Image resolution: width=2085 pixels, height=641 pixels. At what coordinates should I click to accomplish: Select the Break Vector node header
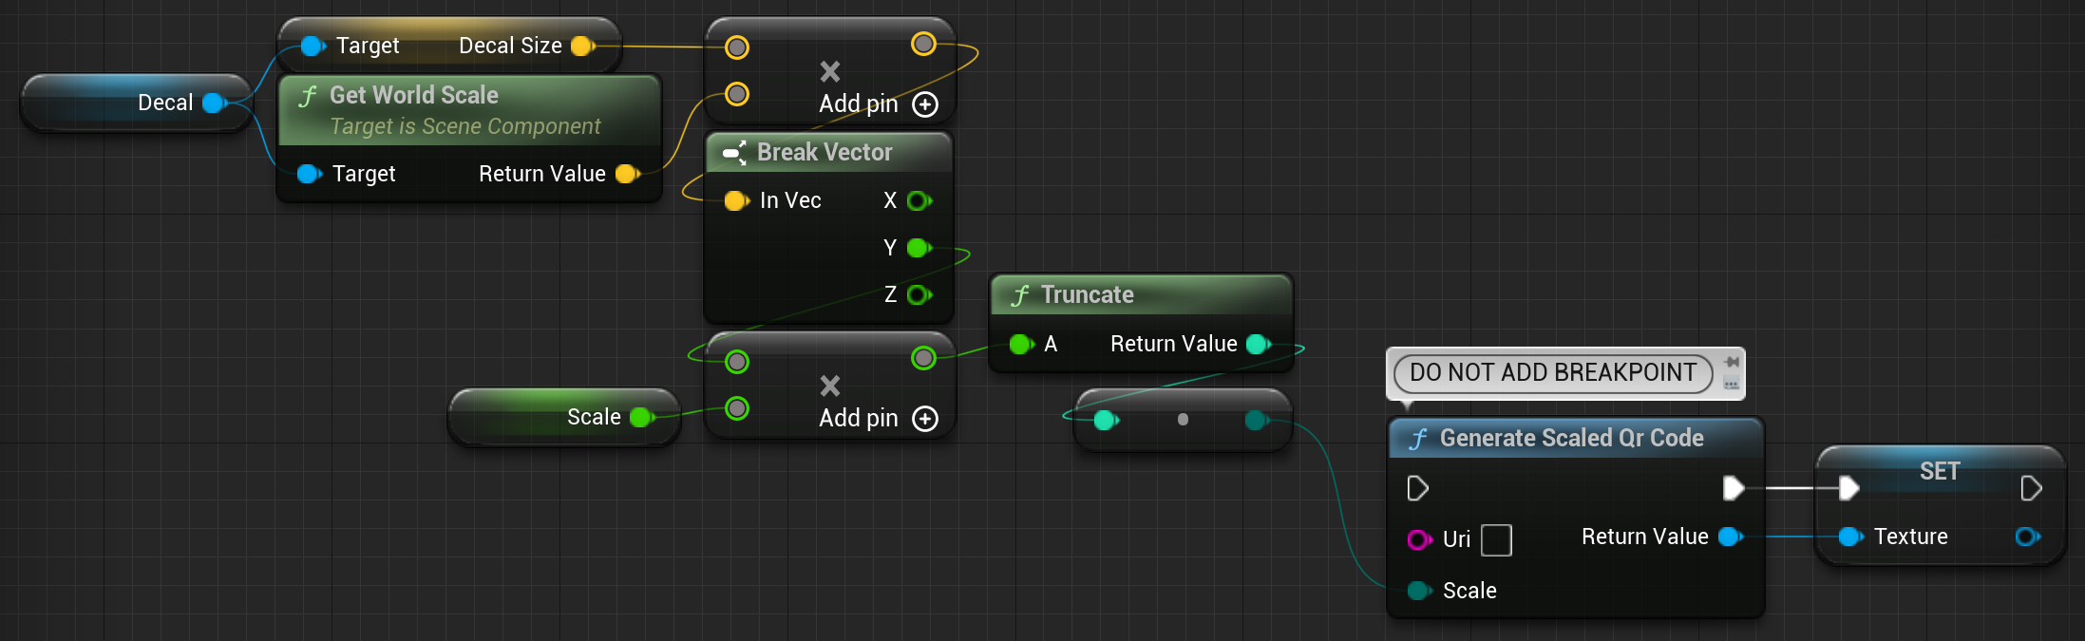pyautogui.click(x=825, y=152)
